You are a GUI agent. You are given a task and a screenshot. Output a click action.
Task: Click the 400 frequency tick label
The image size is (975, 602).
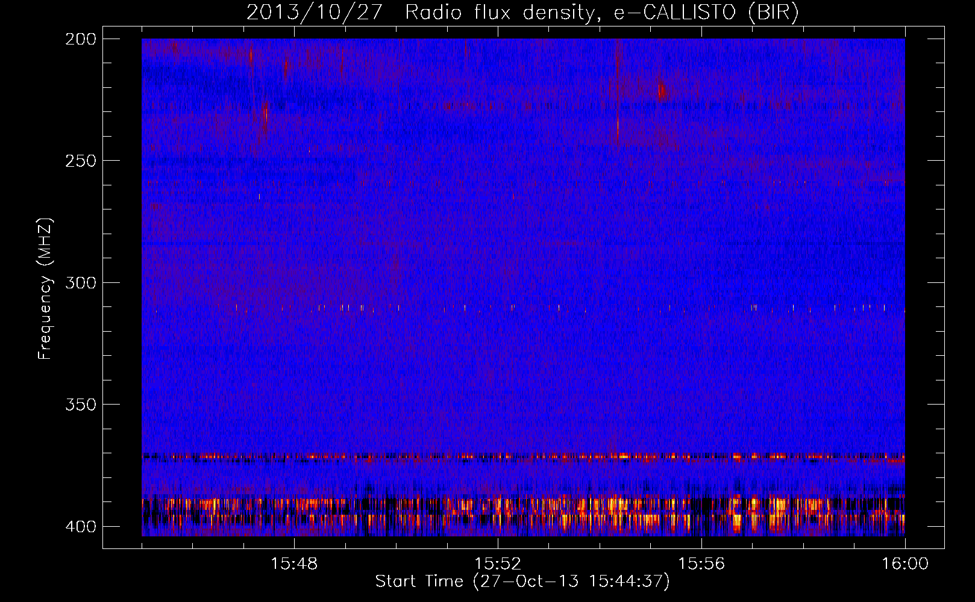coord(80,526)
